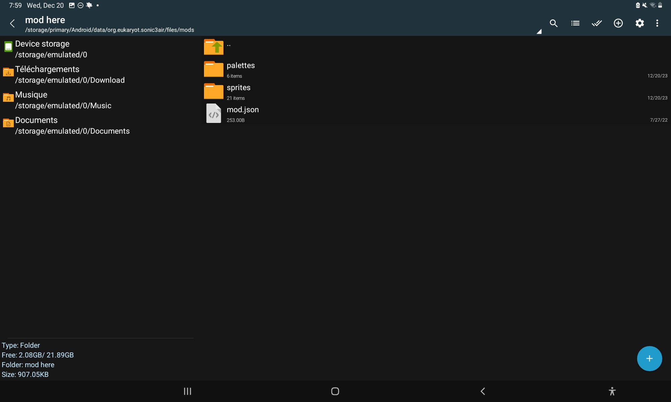Click the '..' parent directory entry

tap(228, 45)
